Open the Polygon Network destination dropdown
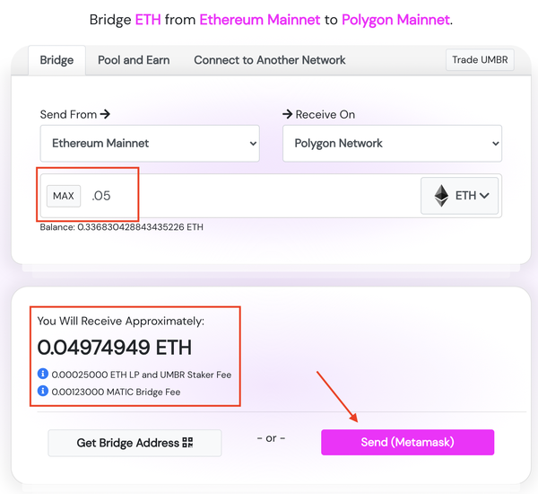The height and width of the screenshot is (494, 538). (392, 143)
